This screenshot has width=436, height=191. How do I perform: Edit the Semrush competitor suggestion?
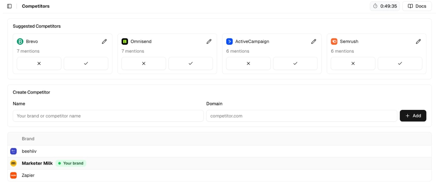(418, 41)
